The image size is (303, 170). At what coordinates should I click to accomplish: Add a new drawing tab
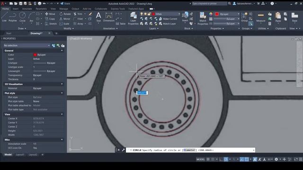(x=56, y=33)
